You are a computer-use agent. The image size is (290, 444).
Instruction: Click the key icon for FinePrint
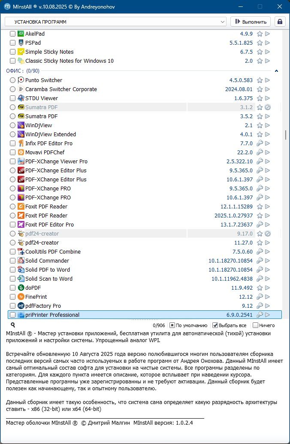tap(260, 297)
